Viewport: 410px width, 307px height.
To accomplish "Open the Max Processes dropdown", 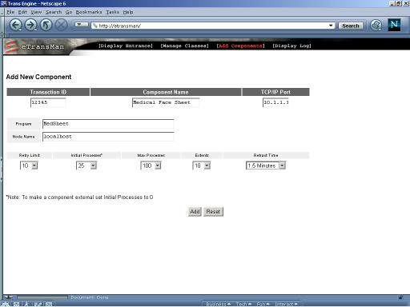I will point(158,165).
